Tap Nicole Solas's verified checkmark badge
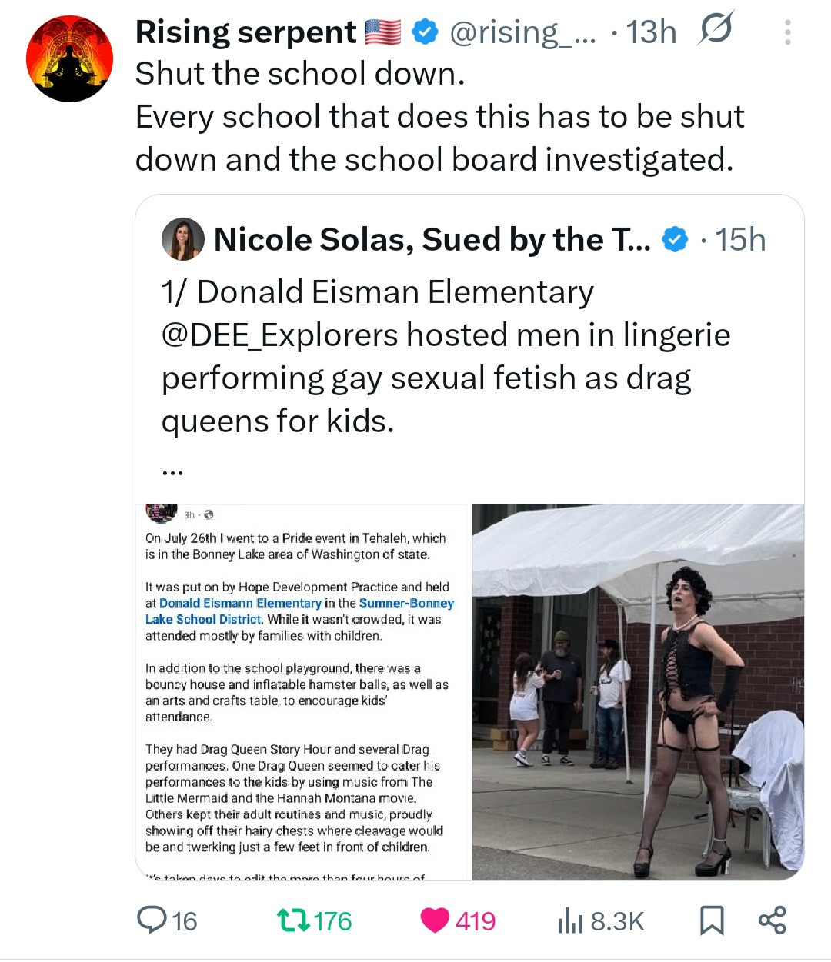 point(675,240)
